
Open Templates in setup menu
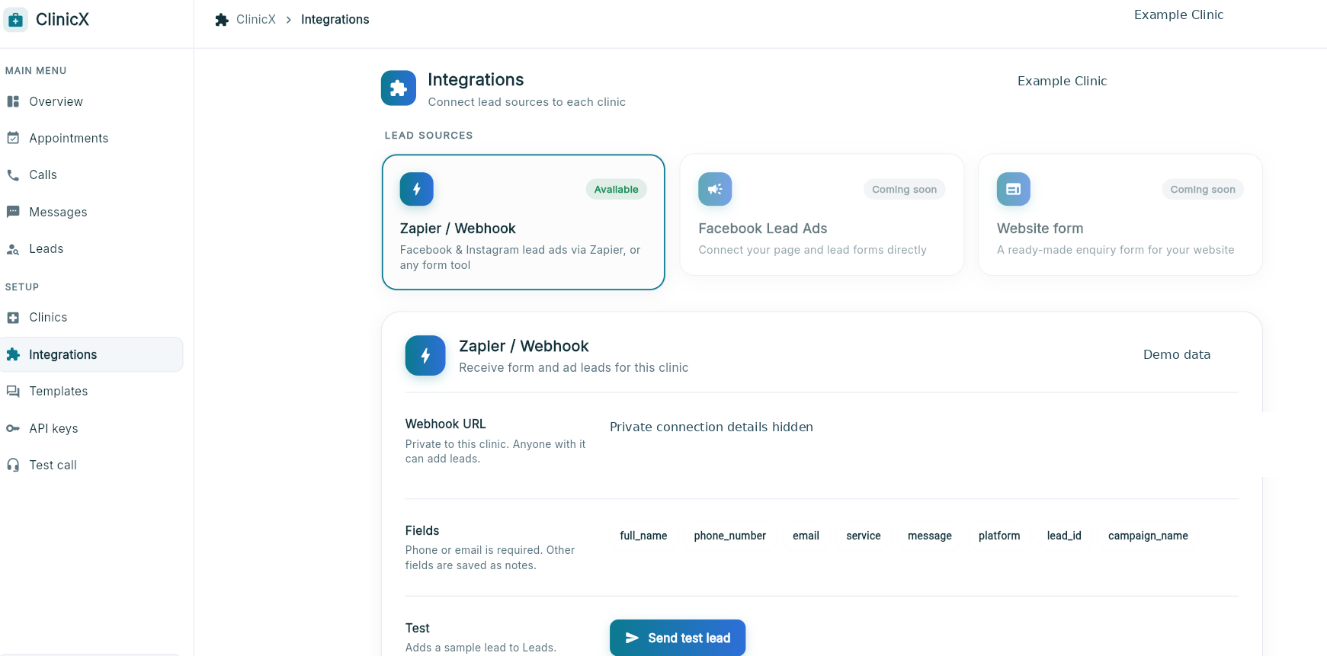click(x=91, y=391)
